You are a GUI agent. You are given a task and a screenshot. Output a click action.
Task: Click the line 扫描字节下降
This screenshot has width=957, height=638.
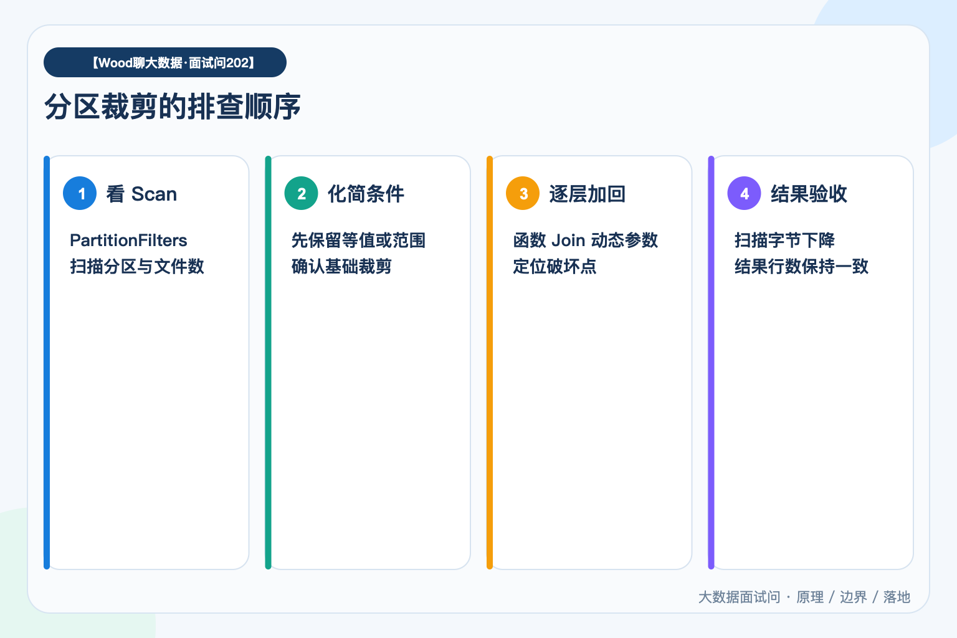click(785, 240)
